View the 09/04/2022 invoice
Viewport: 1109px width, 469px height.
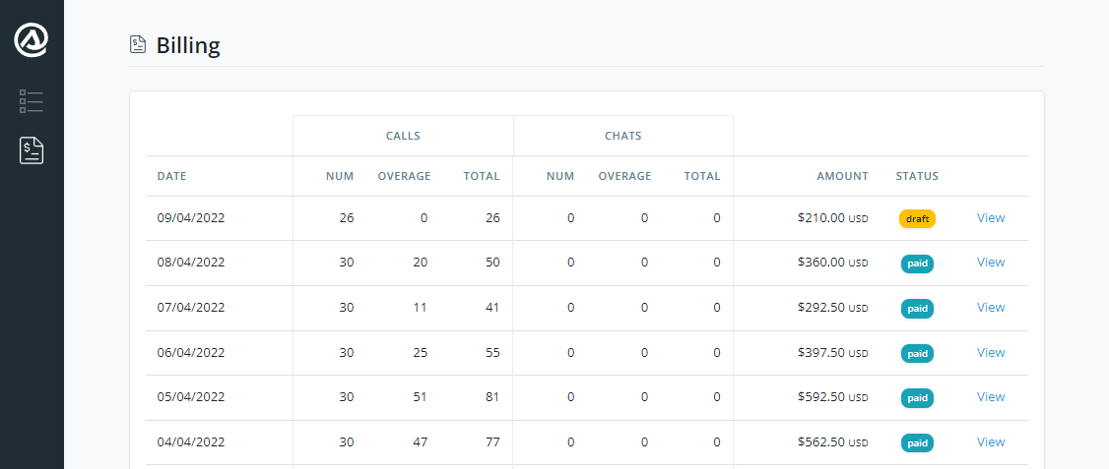[990, 217]
